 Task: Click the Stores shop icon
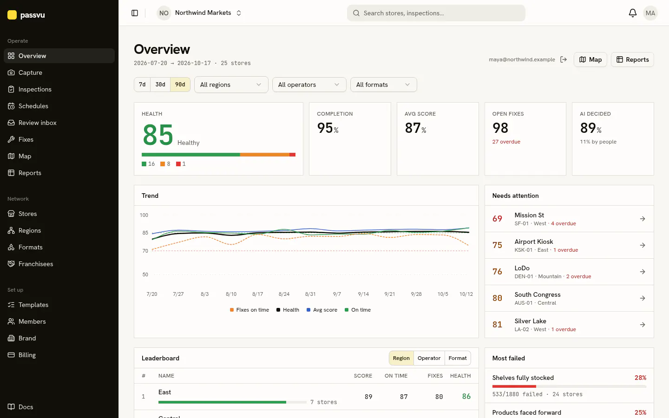click(11, 214)
